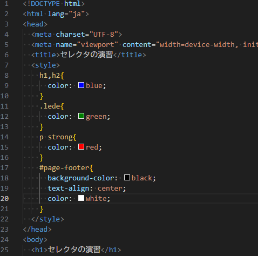The height and width of the screenshot is (256, 258).
Task: Click the green value text
Action: 96,117
